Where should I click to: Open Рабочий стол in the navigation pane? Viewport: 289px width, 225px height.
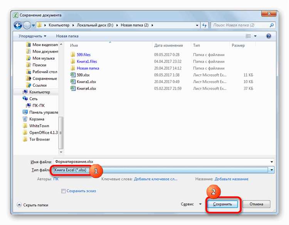42,72
